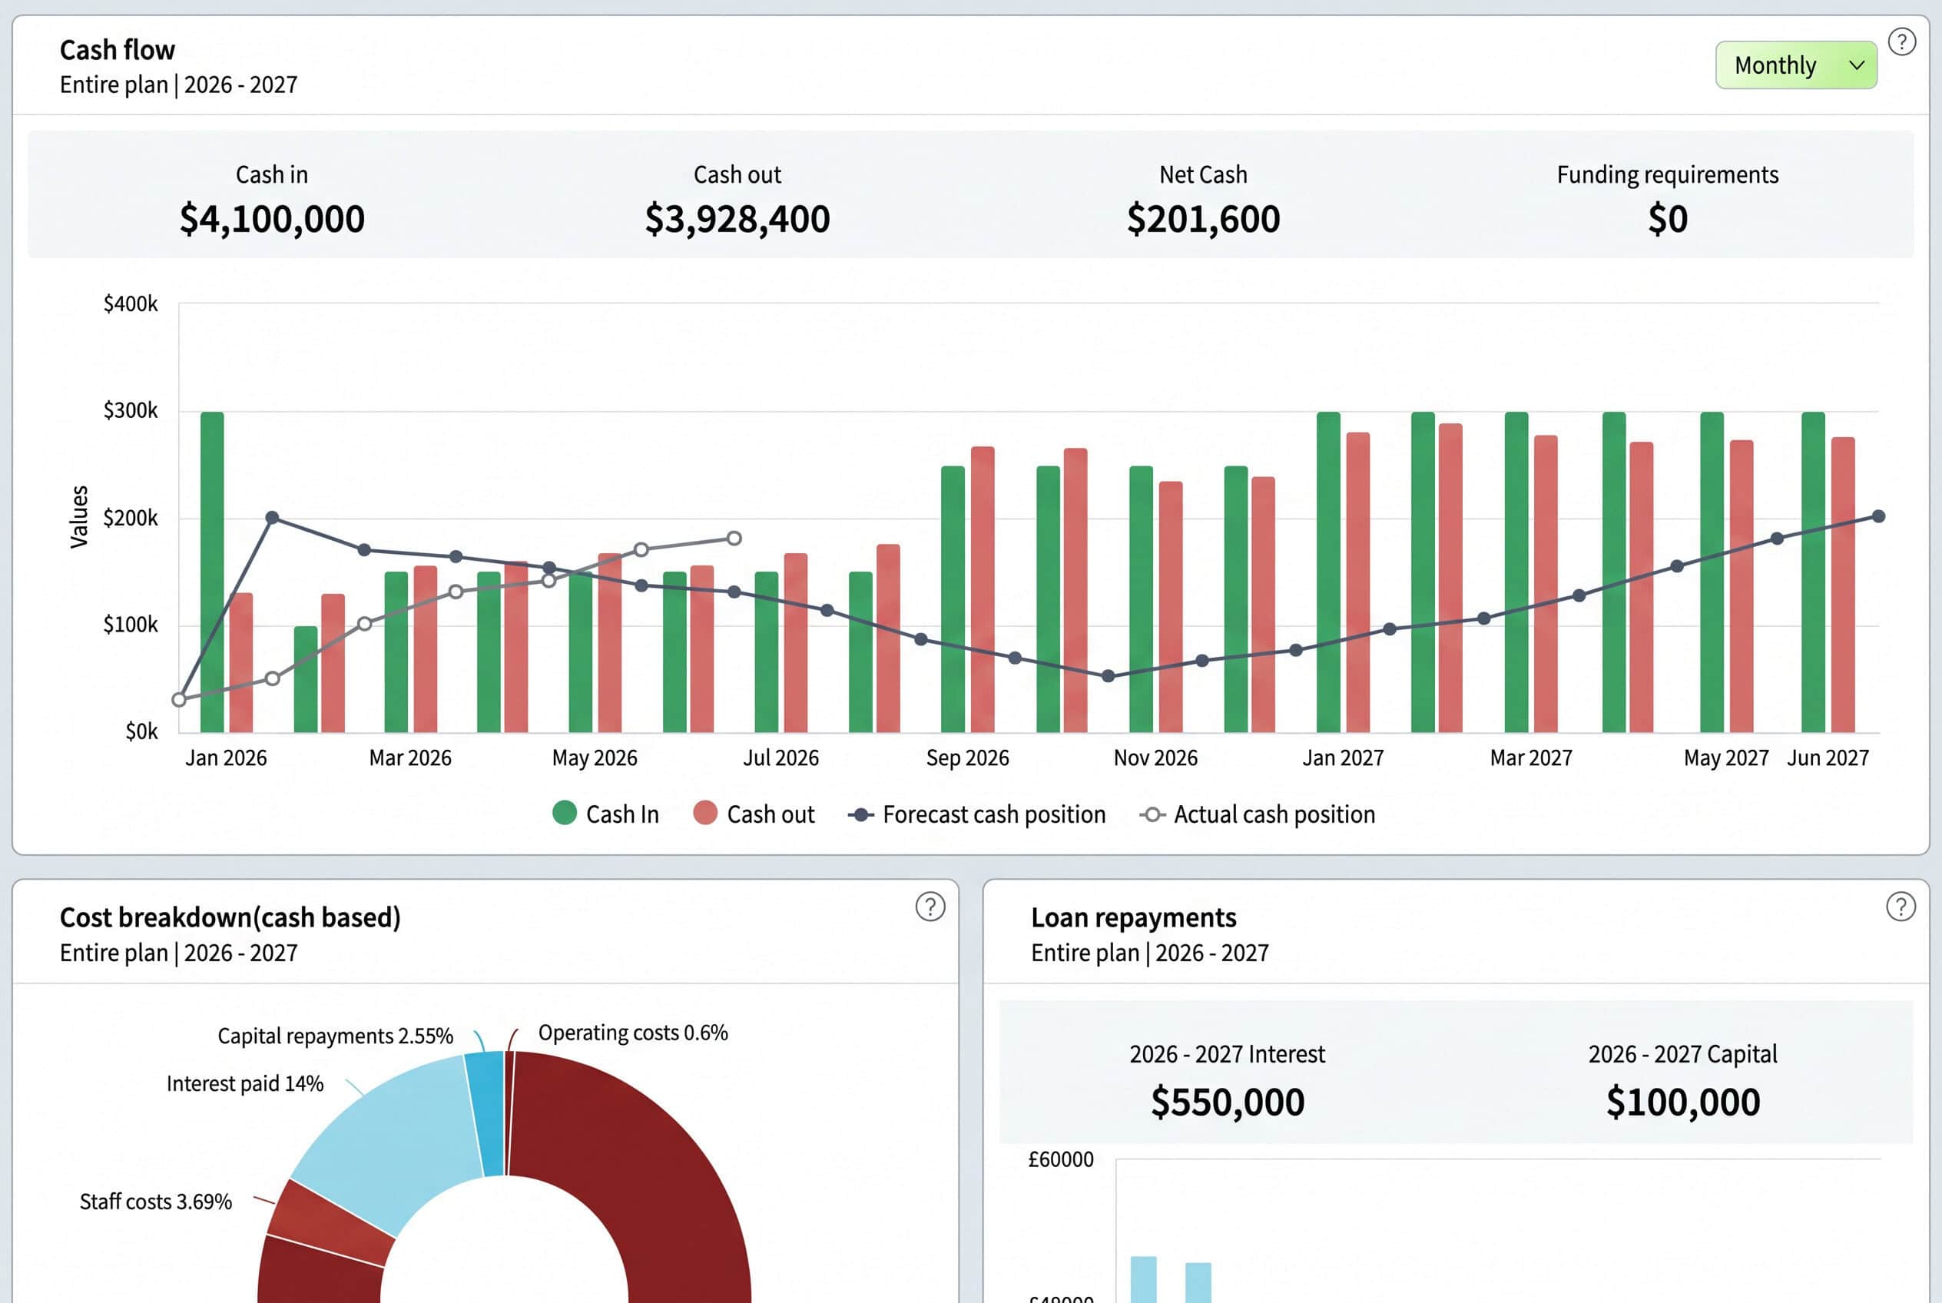This screenshot has width=1942, height=1303.
Task: Toggle Forecast cash position legend item
Action: click(976, 814)
